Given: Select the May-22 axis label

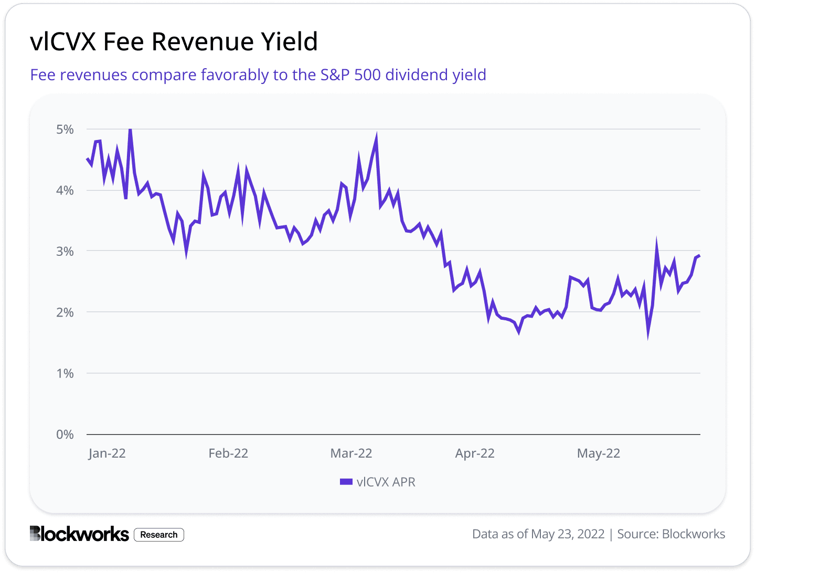Looking at the screenshot, I should click(599, 453).
